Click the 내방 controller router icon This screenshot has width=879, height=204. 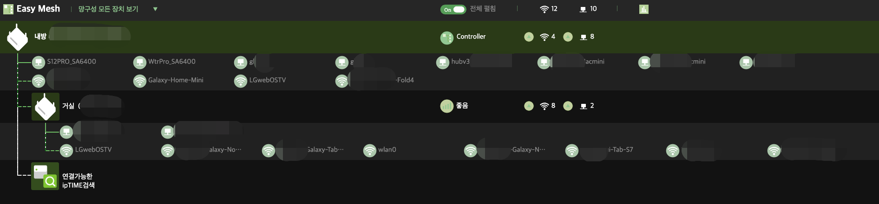[x=18, y=37]
